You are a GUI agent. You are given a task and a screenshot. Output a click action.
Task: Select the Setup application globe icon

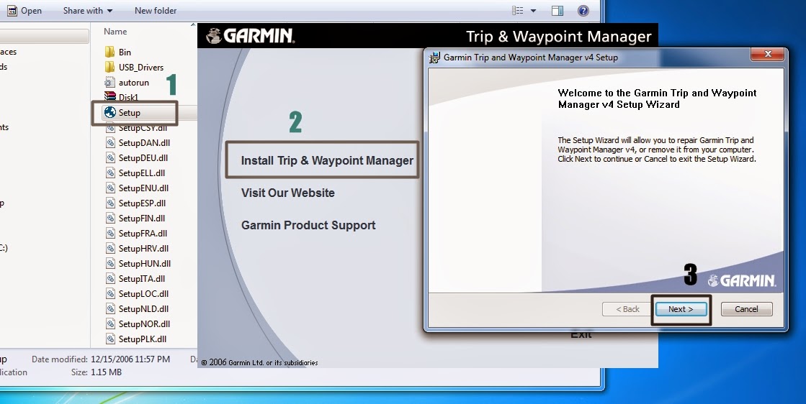click(x=109, y=112)
